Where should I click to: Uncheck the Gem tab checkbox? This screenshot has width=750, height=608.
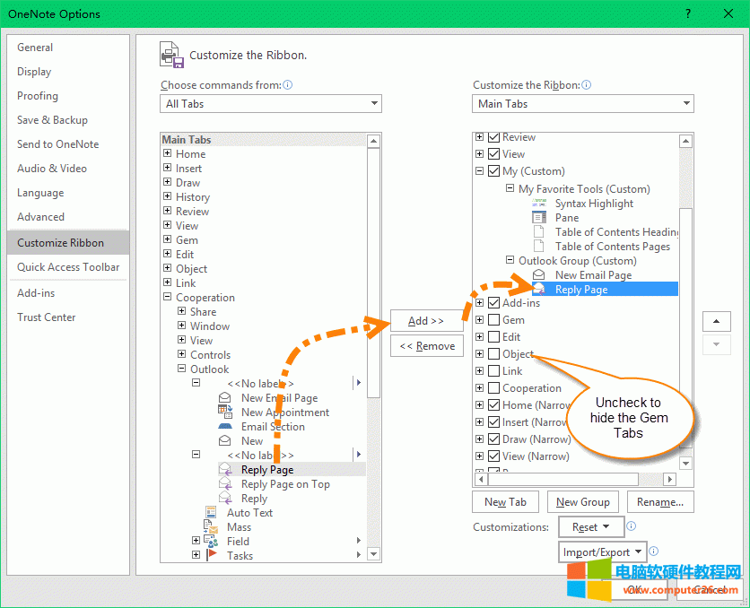tap(493, 320)
